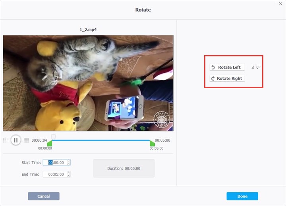
Task: Click the Rotate Left button
Action: click(227, 67)
